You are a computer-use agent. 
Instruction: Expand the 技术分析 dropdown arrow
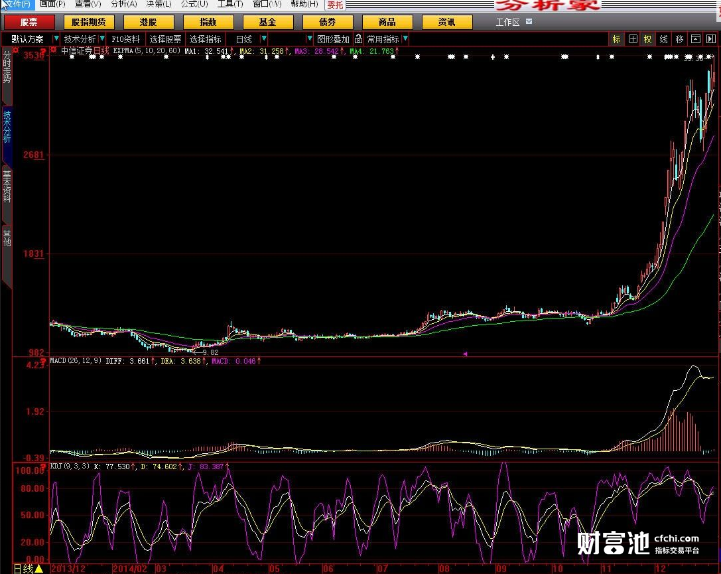click(x=102, y=38)
